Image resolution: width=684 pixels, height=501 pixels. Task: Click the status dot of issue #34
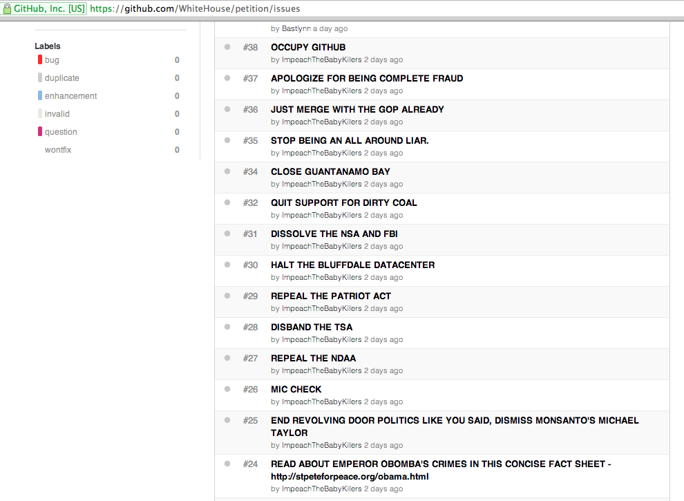tap(227, 171)
